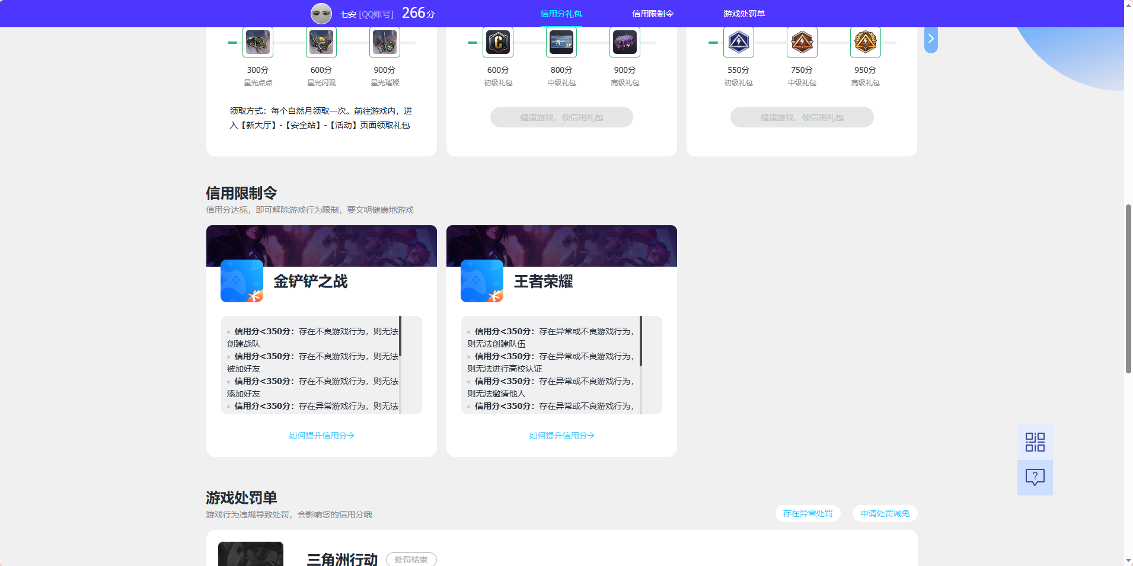Switch to 游戏处罚单 tab

pos(744,14)
